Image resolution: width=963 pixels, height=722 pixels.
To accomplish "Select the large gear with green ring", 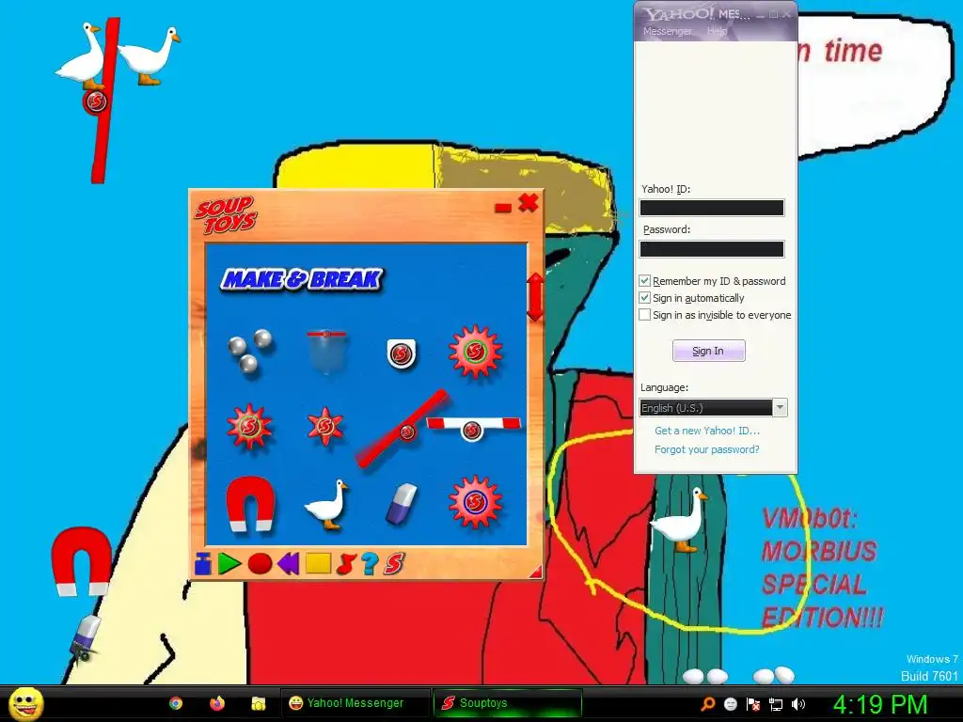I will click(x=475, y=352).
